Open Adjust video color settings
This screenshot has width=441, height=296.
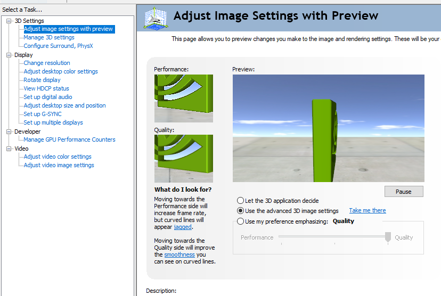pyautogui.click(x=58, y=157)
